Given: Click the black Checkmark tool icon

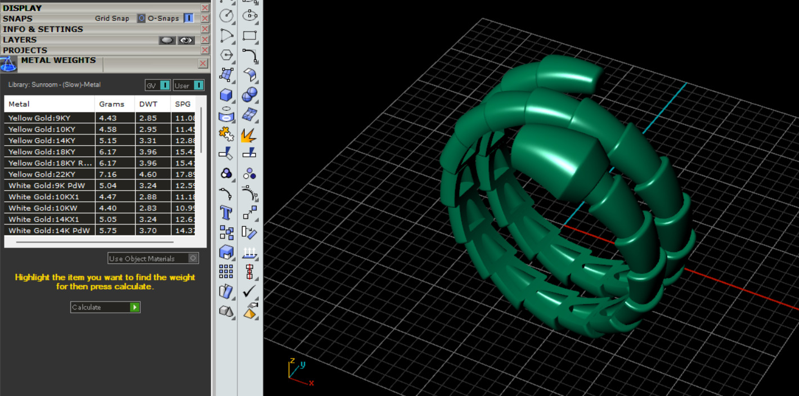Looking at the screenshot, I should pos(250,291).
